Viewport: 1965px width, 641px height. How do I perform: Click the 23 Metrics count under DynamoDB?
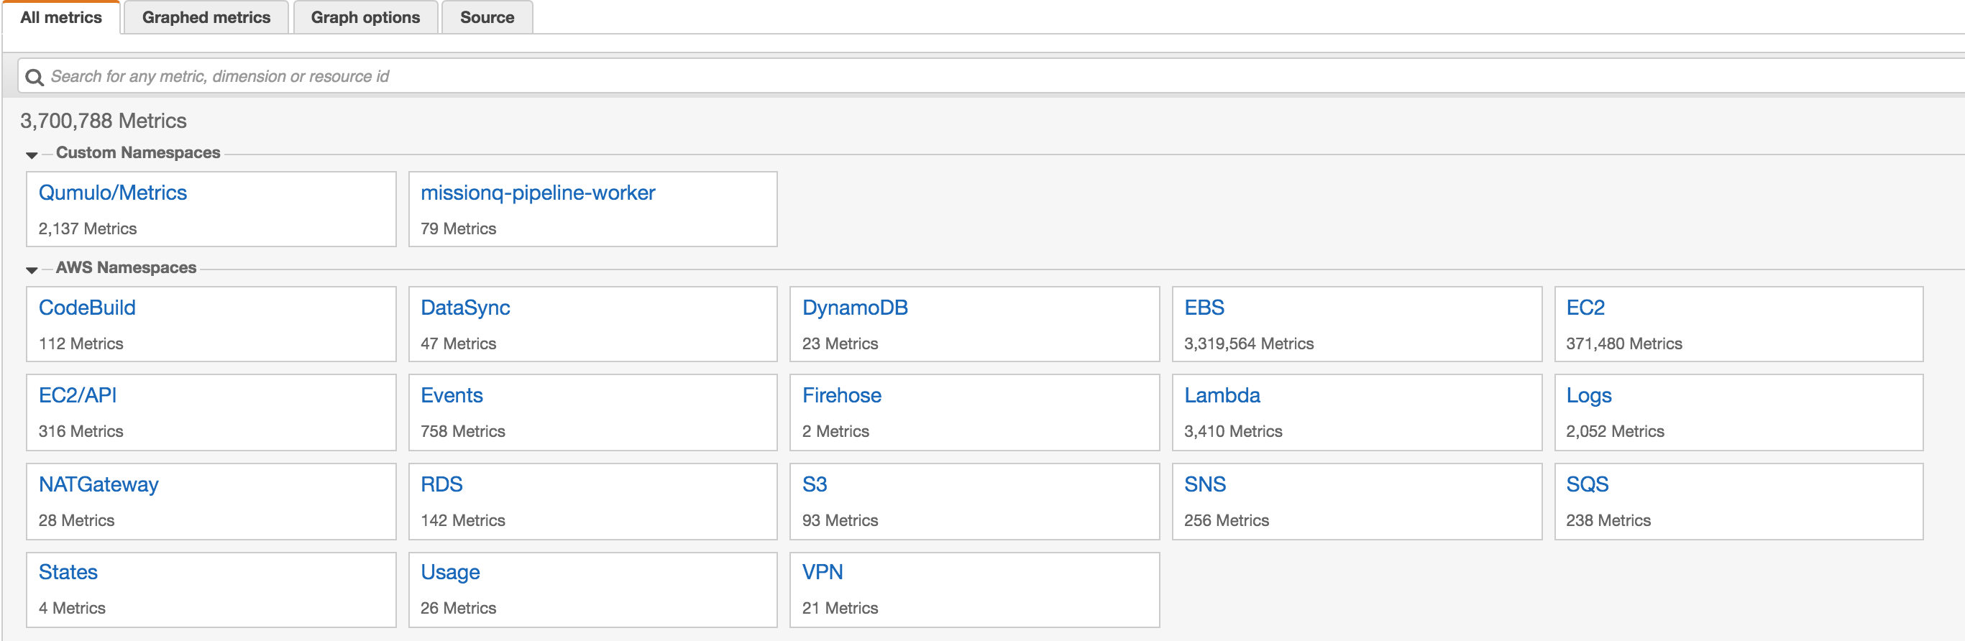pos(840,343)
